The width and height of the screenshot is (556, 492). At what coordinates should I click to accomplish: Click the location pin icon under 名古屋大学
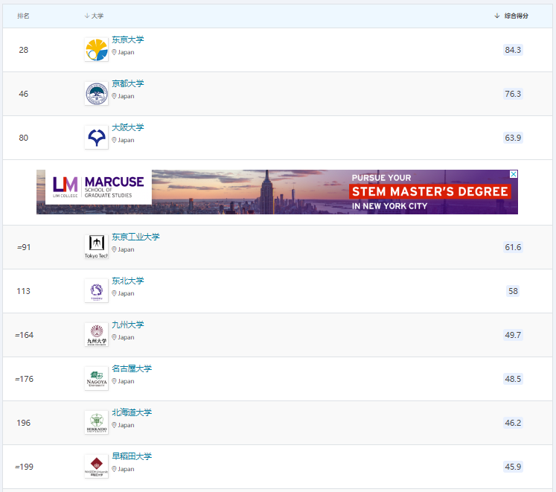point(114,381)
